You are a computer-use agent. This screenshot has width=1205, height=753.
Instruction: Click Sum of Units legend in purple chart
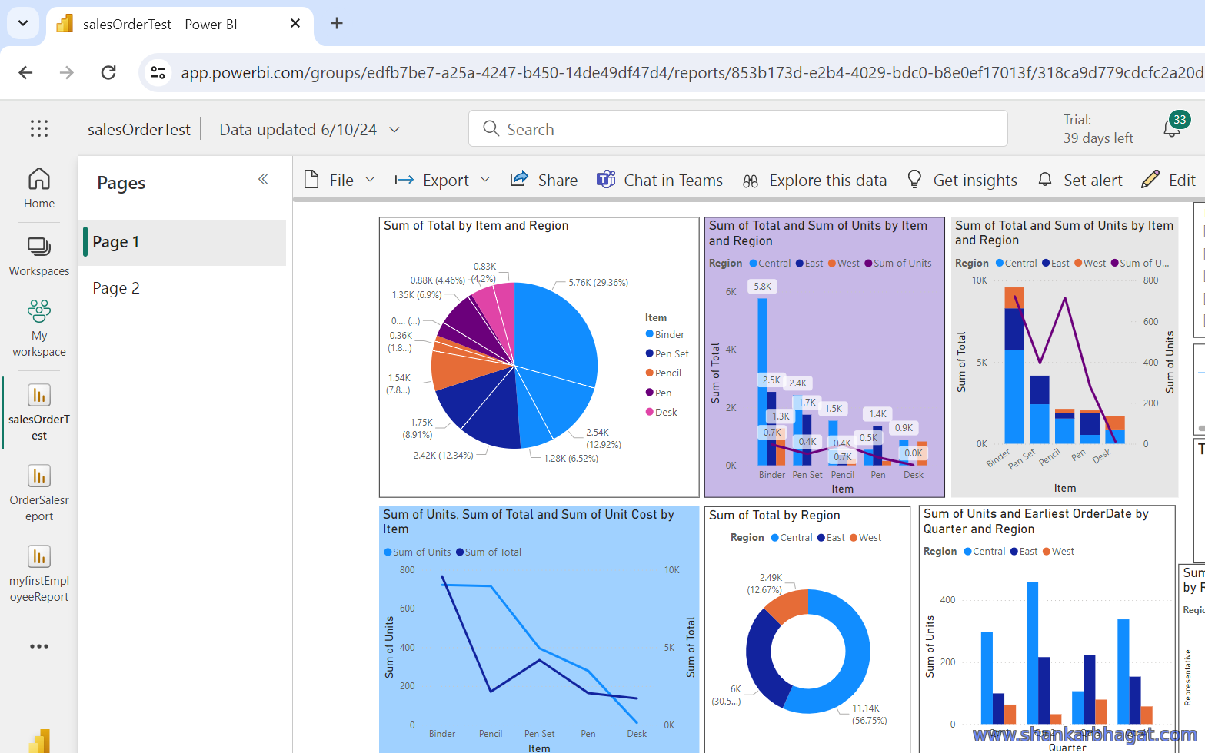[898, 263]
